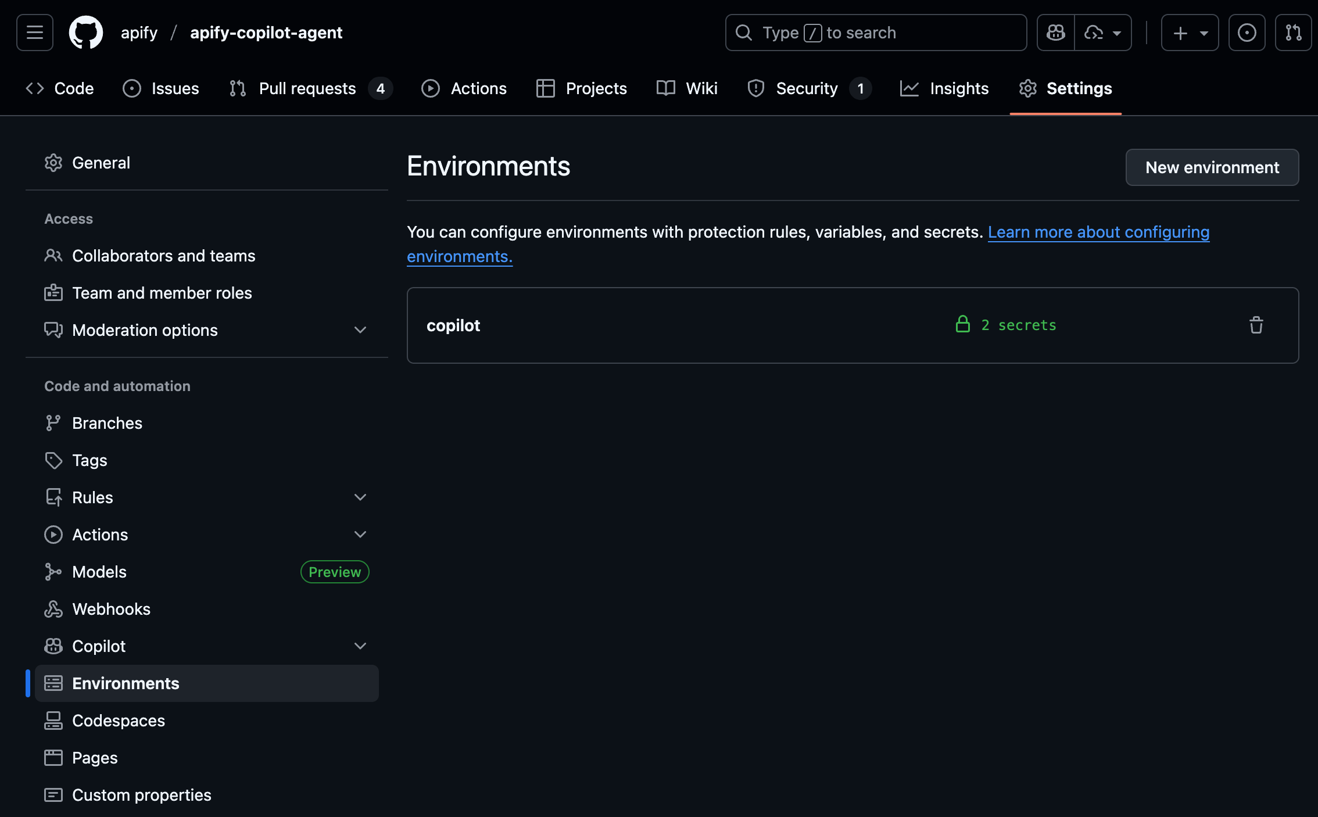The image size is (1318, 817).
Task: Open Webhooks settings from sidebar
Action: coord(112,608)
